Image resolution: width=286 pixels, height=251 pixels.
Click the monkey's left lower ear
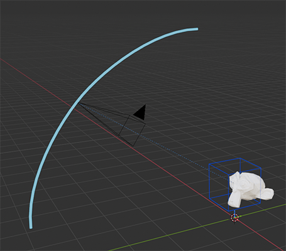[x=234, y=200]
